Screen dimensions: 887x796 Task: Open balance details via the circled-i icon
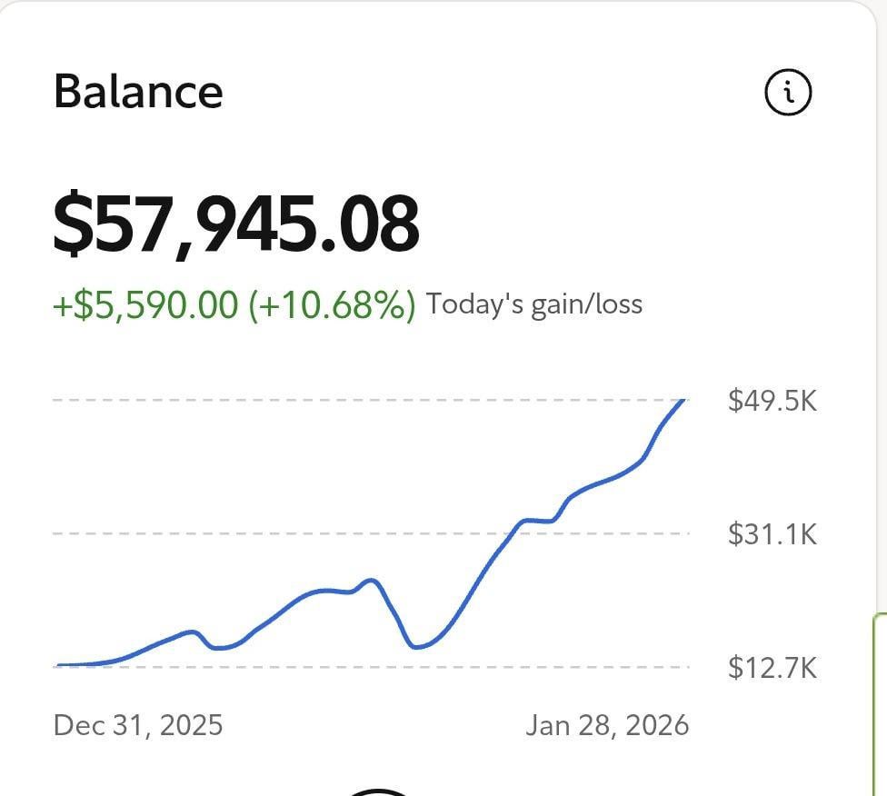pos(788,90)
